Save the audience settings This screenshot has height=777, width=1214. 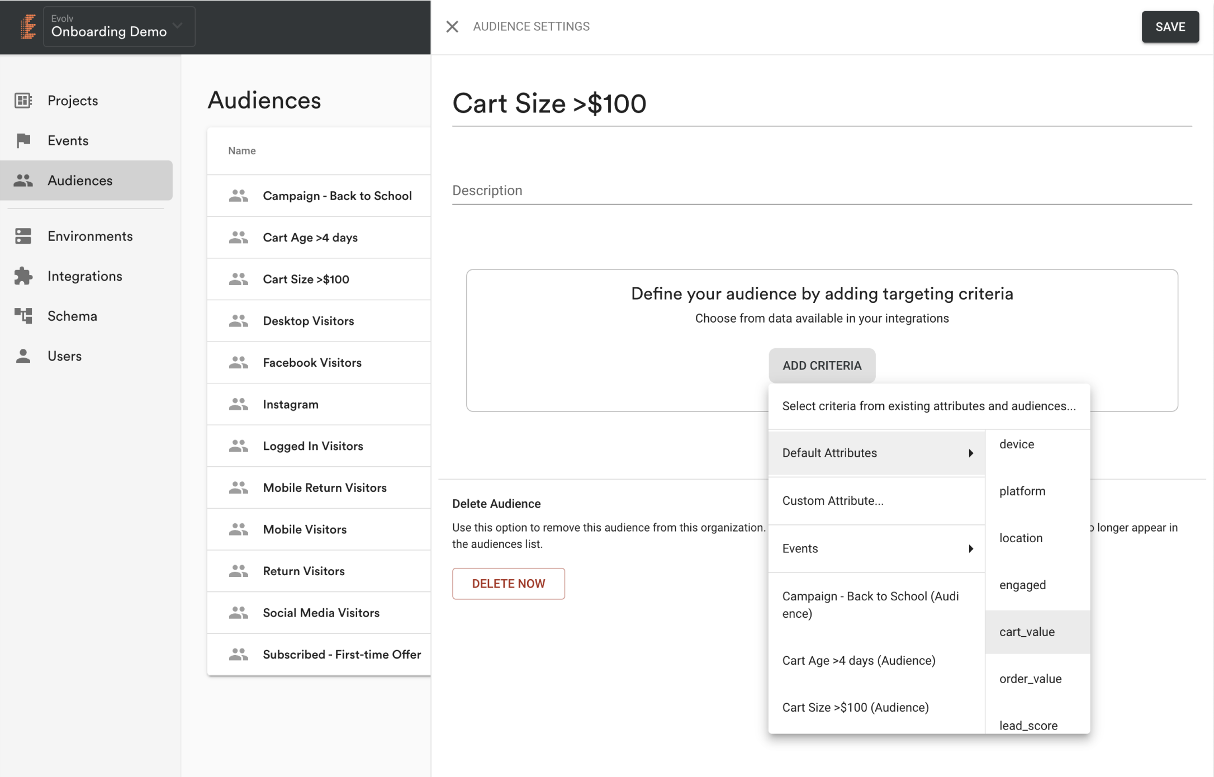coord(1170,27)
